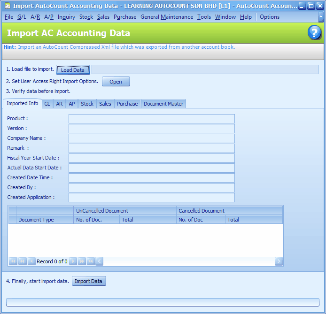The image size is (326, 314).
Task: Click the Total header under UnCancelled Document
Action: [148, 220]
